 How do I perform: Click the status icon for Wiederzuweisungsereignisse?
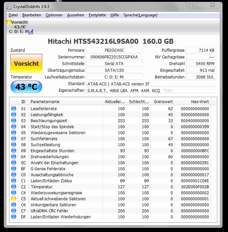[x=14, y=193]
